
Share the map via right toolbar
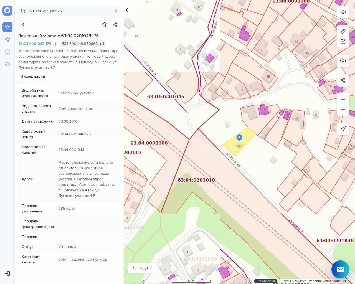(343, 80)
